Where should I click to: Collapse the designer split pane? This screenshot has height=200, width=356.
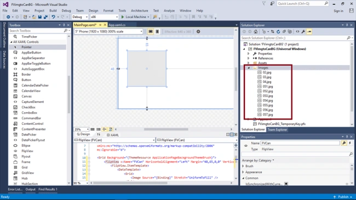[236, 135]
